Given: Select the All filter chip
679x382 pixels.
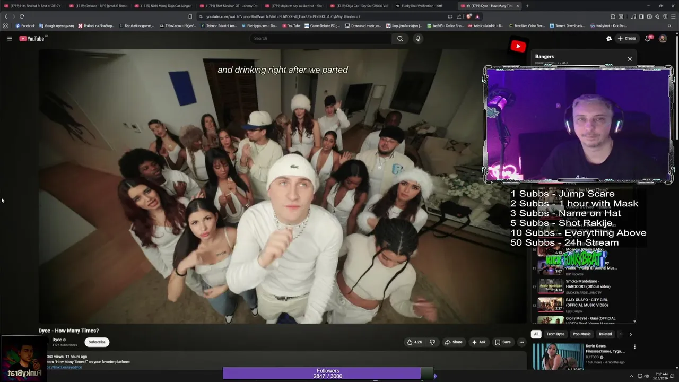Looking at the screenshot, I should [536, 334].
